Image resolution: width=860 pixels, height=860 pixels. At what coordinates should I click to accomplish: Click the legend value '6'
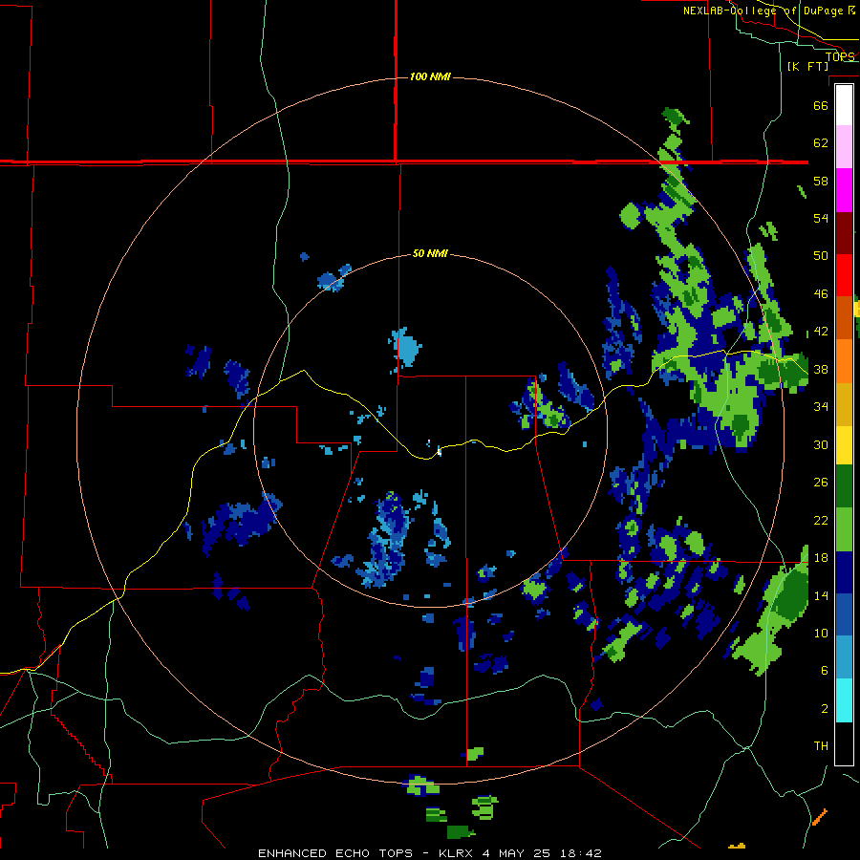click(825, 671)
